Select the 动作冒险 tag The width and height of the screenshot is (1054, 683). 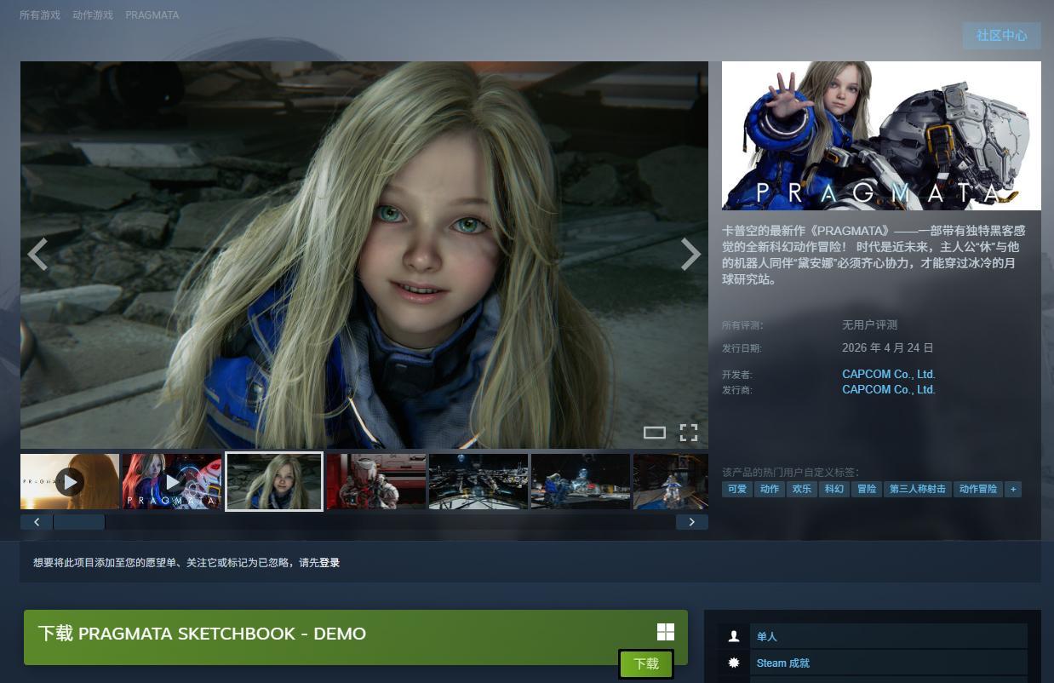977,489
